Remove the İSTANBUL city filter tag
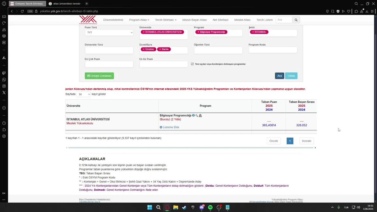377x212 pixels. 253,32
